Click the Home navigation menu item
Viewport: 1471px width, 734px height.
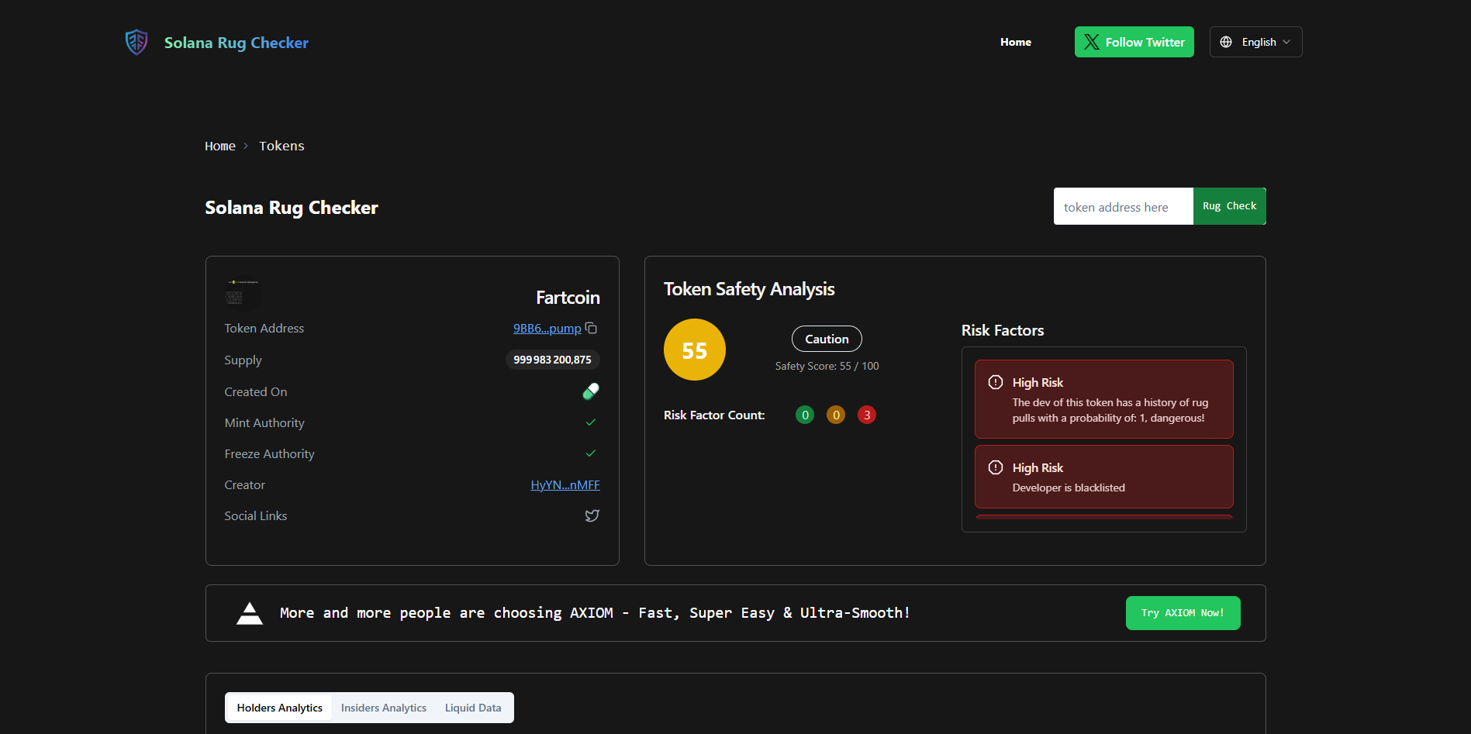point(1015,42)
